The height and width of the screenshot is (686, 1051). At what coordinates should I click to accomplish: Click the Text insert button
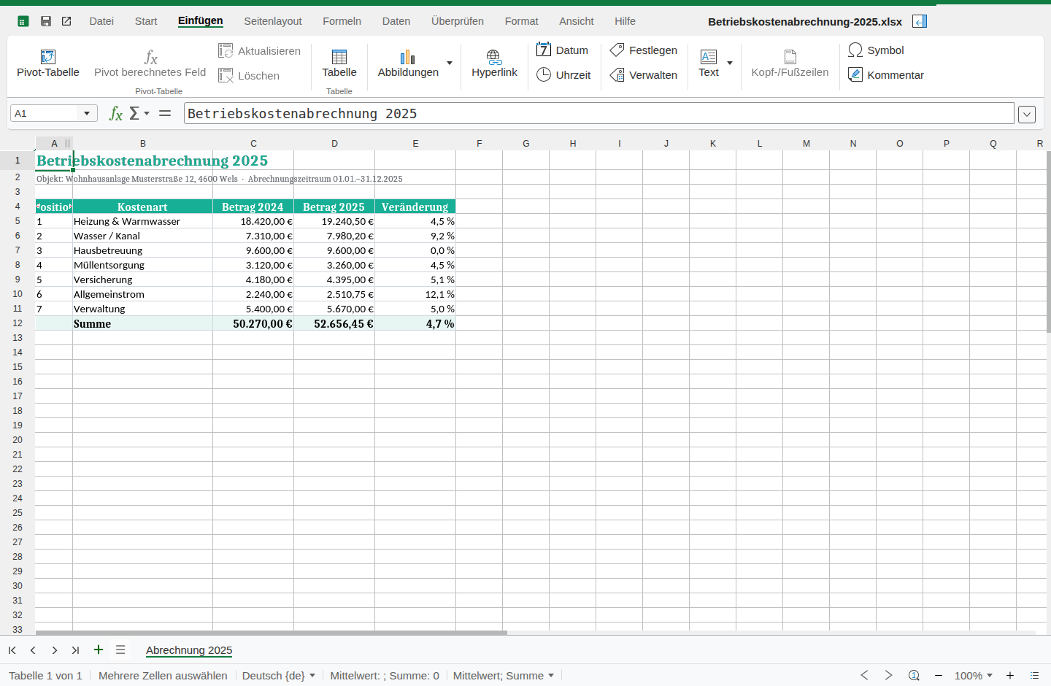click(709, 63)
